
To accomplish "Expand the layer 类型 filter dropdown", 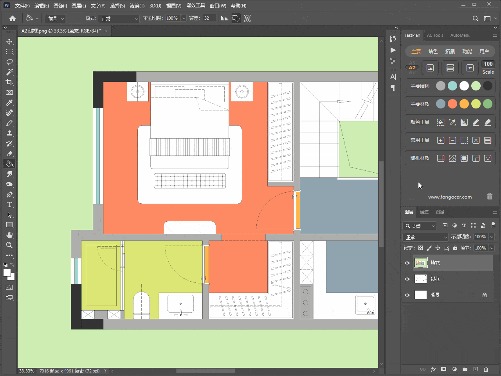I will [x=420, y=226].
